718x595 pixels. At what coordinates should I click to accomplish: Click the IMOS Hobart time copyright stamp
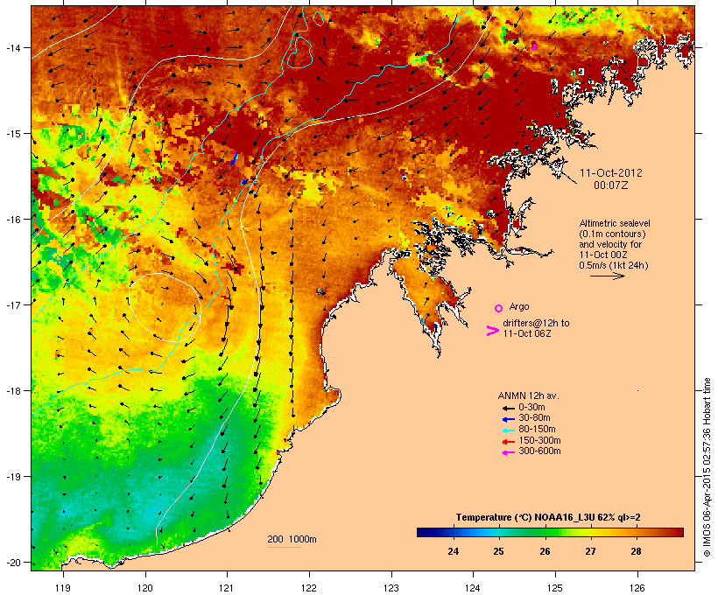(x=707, y=468)
